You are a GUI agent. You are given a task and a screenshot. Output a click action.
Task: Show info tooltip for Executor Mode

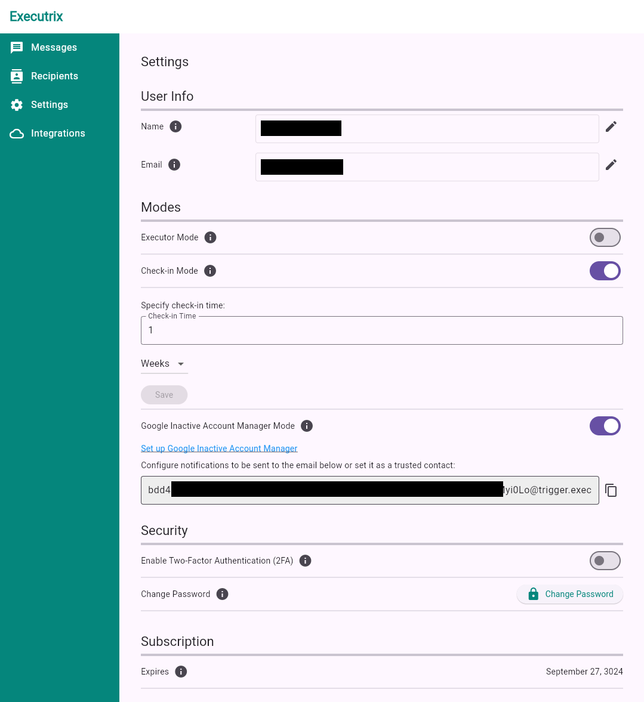(210, 237)
